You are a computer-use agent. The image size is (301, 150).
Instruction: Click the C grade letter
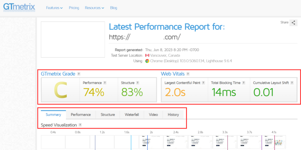pyautogui.click(x=61, y=90)
